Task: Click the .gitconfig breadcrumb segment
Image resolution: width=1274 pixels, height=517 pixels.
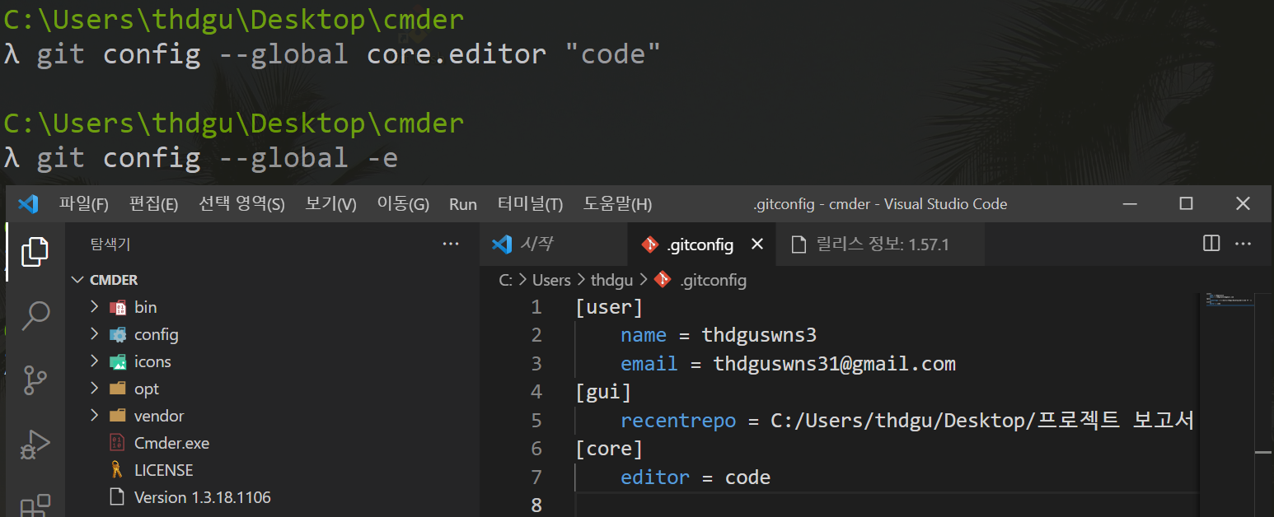Action: coord(713,280)
